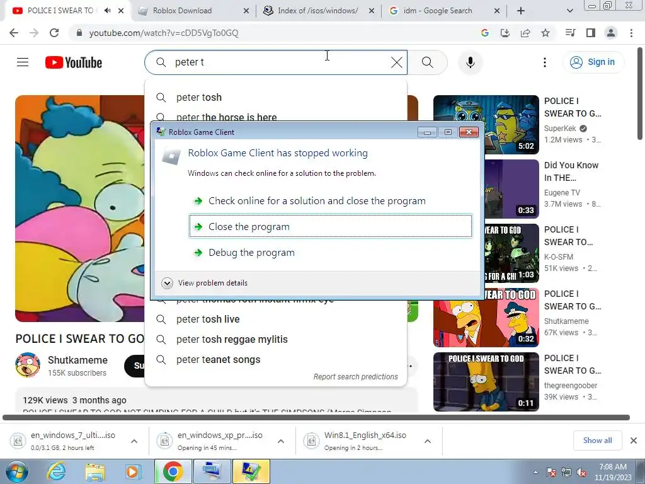Open options arrow for en_windows_xp_pr iso download
Viewport: 645px width, 484px height.
pyautogui.click(x=281, y=441)
